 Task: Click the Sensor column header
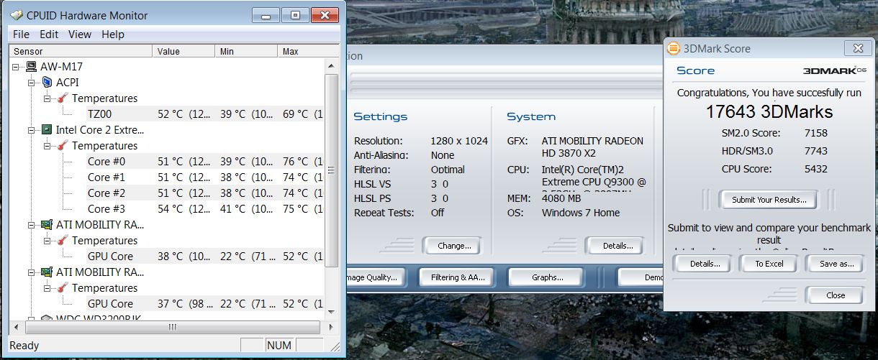pyautogui.click(x=81, y=52)
